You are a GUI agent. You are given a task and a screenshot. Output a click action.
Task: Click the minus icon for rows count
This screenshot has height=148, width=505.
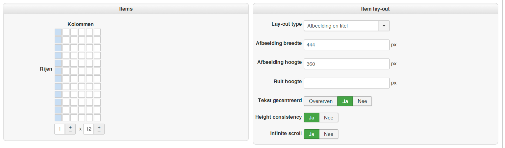click(x=99, y=131)
